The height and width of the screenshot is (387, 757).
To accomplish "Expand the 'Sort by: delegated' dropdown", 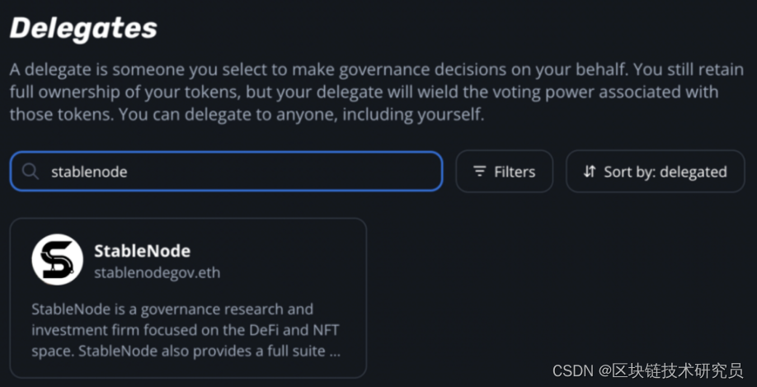I will pyautogui.click(x=655, y=172).
